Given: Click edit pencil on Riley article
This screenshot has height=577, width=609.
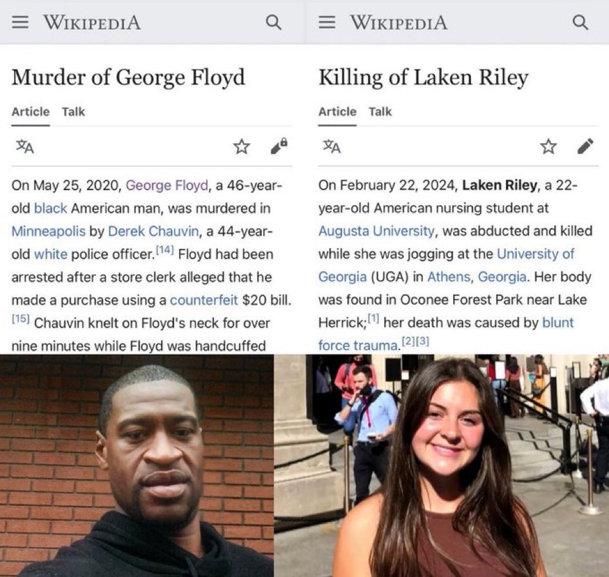Looking at the screenshot, I should pyautogui.click(x=585, y=146).
